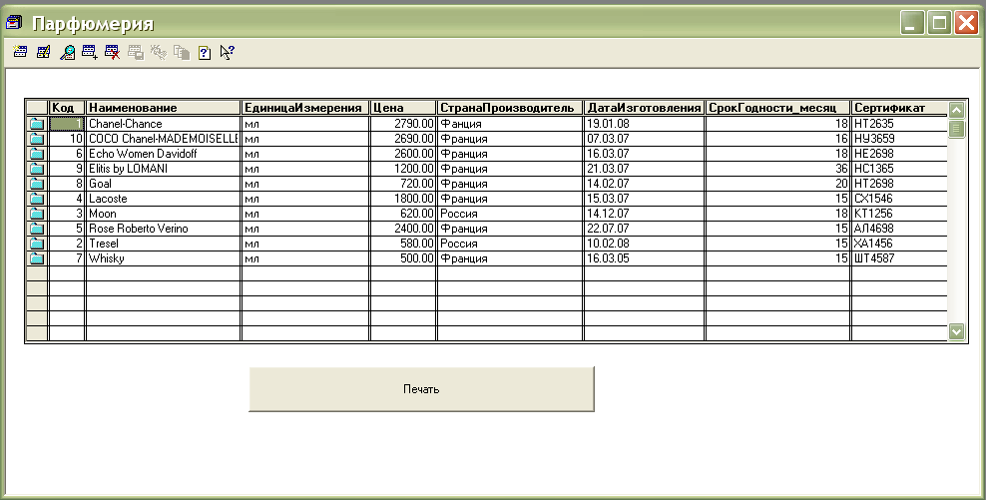Screen dimensions: 986x500
Task: Click the СрокГодности_месяц column header
Action: tap(777, 108)
